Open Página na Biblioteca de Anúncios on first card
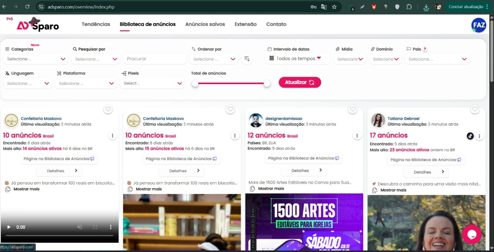494x252 pixels. pos(59,159)
